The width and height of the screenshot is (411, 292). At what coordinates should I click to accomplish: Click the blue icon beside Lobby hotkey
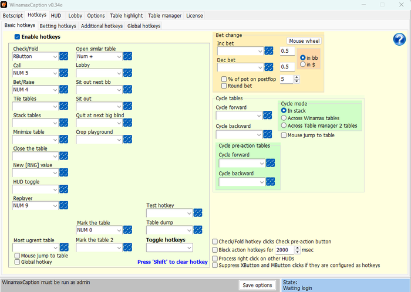pyautogui.click(x=127, y=73)
